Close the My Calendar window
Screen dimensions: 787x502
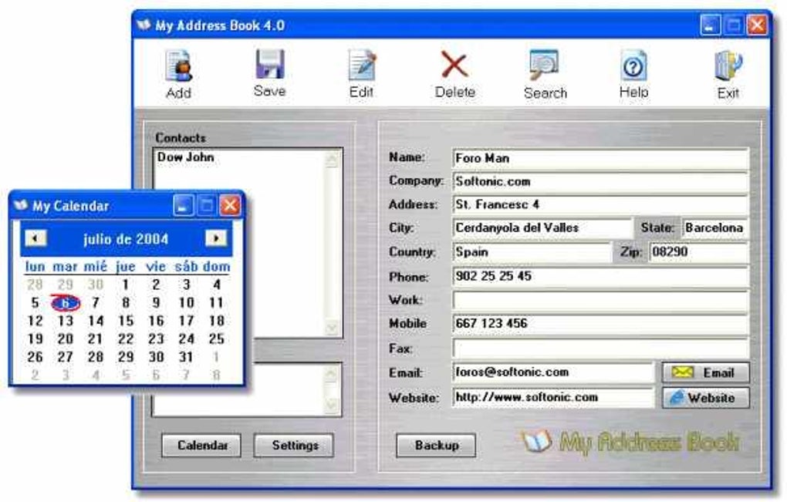pyautogui.click(x=231, y=206)
